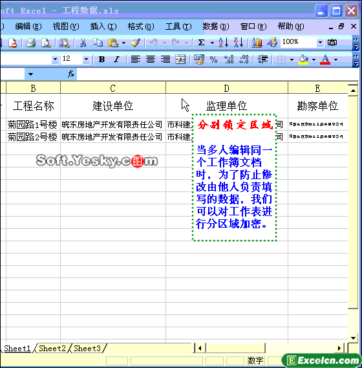Screen dimensions: 362x368
Task: Toggle Align Left
Action: click(x=136, y=60)
